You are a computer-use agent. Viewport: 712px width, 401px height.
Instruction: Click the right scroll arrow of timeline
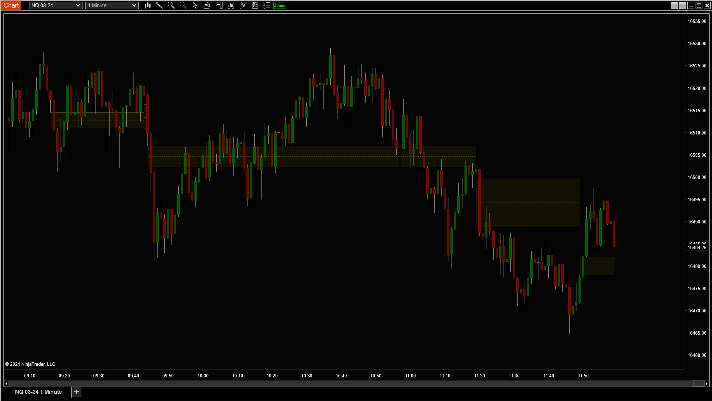707,384
